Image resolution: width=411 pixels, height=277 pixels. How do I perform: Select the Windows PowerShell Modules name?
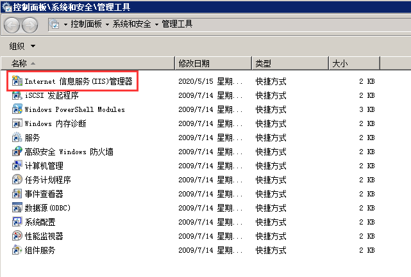[x=75, y=109]
